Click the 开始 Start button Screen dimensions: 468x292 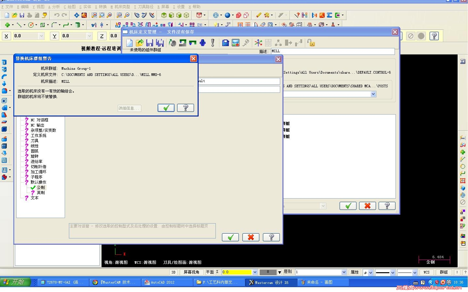(x=15, y=282)
